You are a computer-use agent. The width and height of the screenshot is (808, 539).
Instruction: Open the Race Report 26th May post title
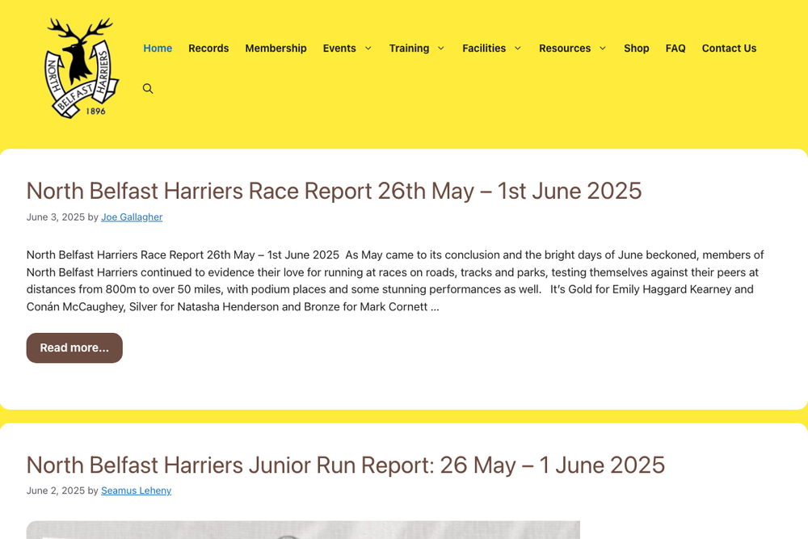click(334, 191)
